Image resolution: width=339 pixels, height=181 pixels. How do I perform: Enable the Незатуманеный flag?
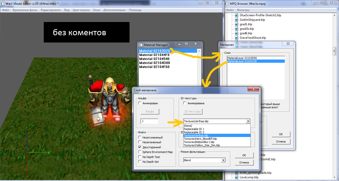pyautogui.click(x=139, y=137)
